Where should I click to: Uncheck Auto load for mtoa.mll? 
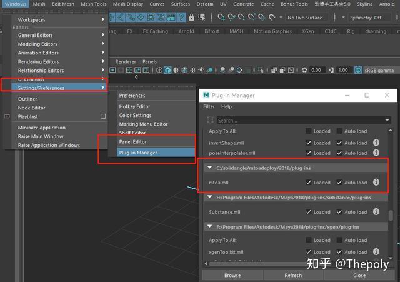[339, 183]
